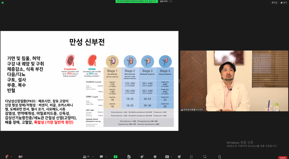Image resolution: width=289 pixels, height=159 pixels.
Task: Toggle the CC closed captions icon
Action: click(167, 157)
